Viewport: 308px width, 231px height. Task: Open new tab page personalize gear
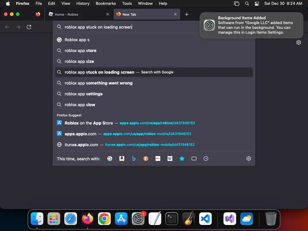point(299,42)
